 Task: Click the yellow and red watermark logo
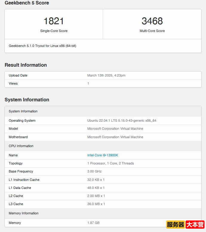coord(185,225)
